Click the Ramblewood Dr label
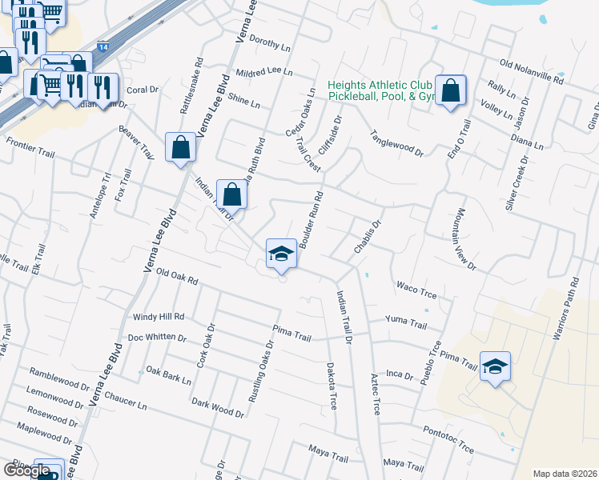 click(x=59, y=379)
